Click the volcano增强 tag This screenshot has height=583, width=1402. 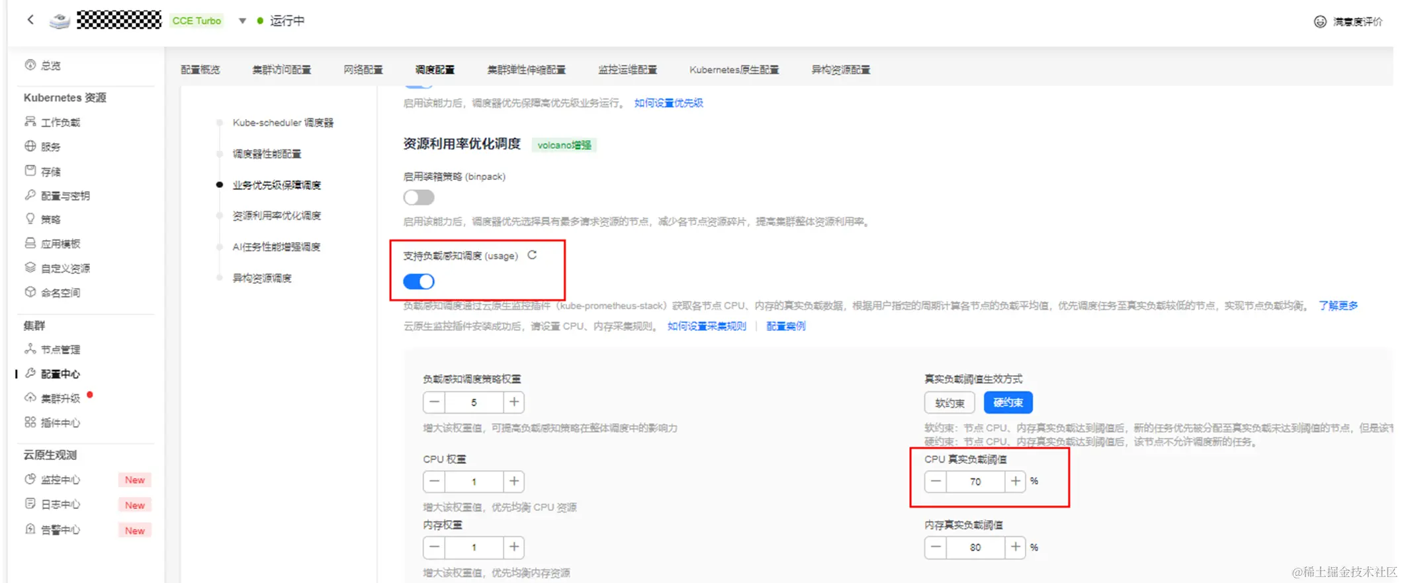point(564,145)
